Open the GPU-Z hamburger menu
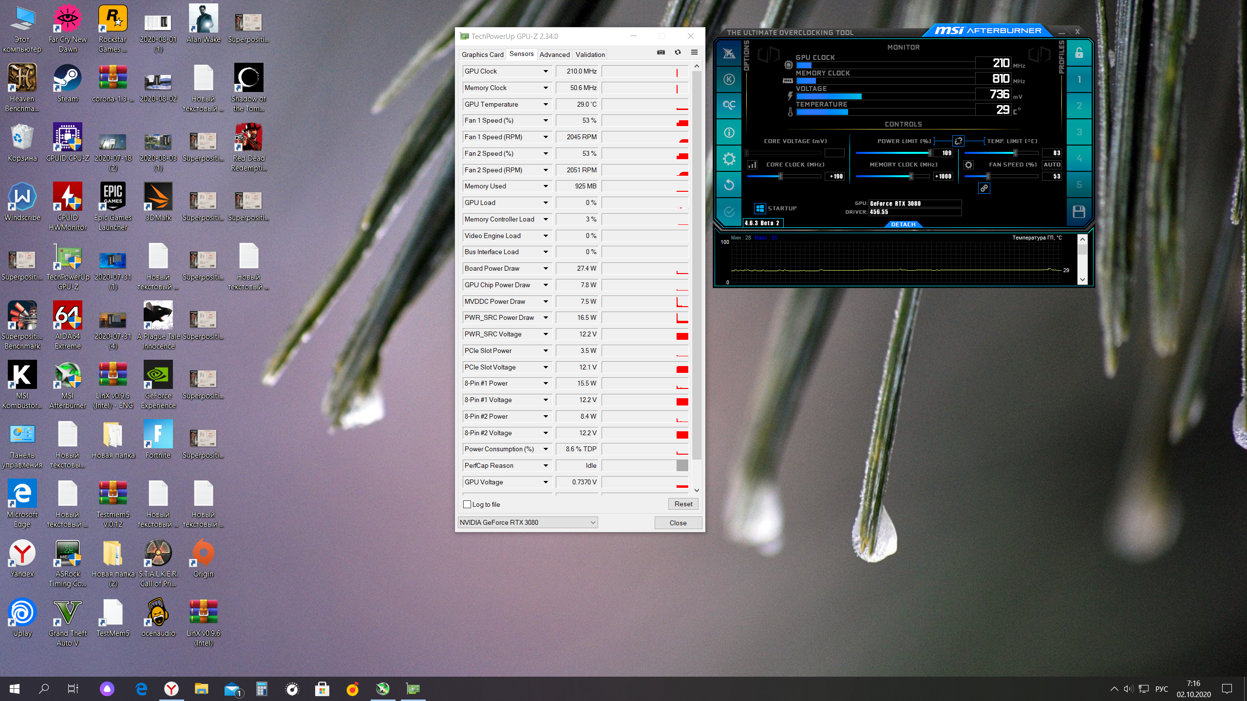The width and height of the screenshot is (1247, 701). (694, 53)
